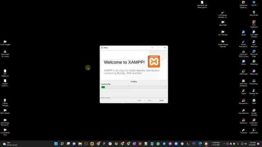
Task: Click the 'Unpacking files' status text
Action: pyautogui.click(x=106, y=84)
